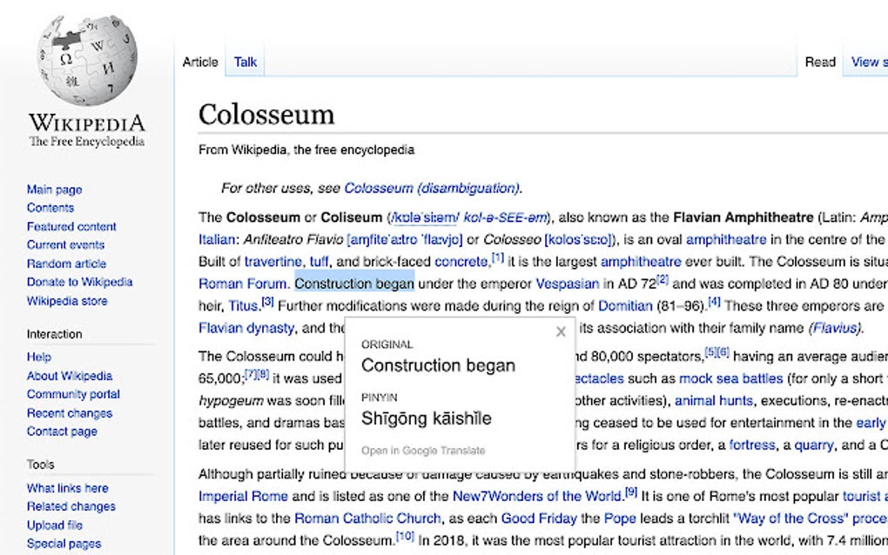The image size is (888, 555).
Task: Click the Wikipedia globe logo
Action: pyautogui.click(x=87, y=58)
